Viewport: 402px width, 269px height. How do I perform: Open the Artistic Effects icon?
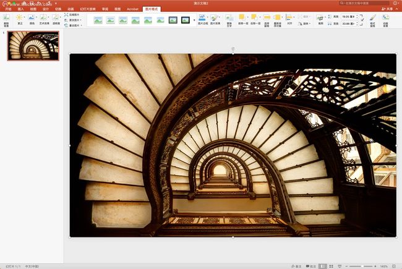(43, 17)
